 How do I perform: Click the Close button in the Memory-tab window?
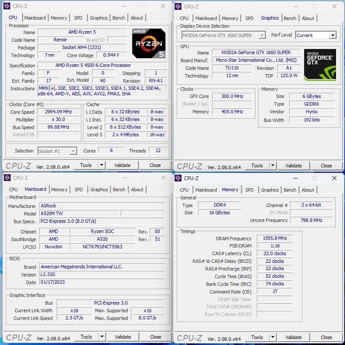[x=326, y=337]
